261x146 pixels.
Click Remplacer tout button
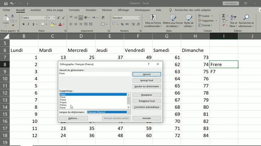(147, 101)
